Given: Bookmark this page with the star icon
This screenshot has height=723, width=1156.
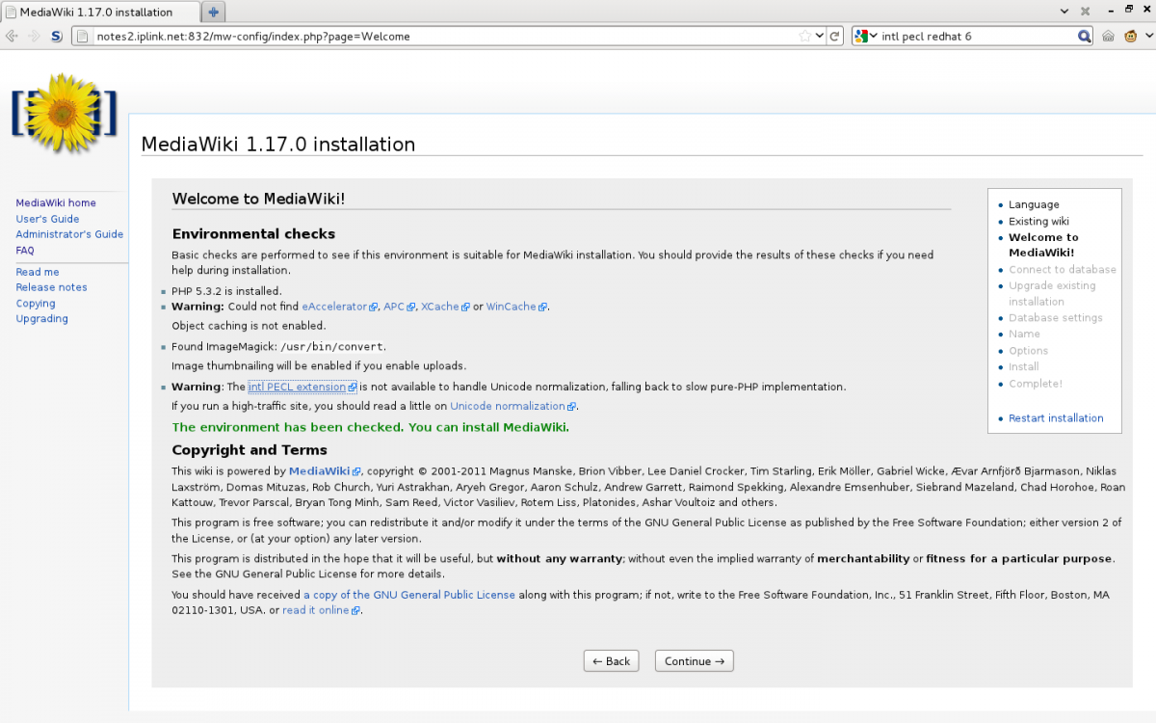Looking at the screenshot, I should coord(804,37).
